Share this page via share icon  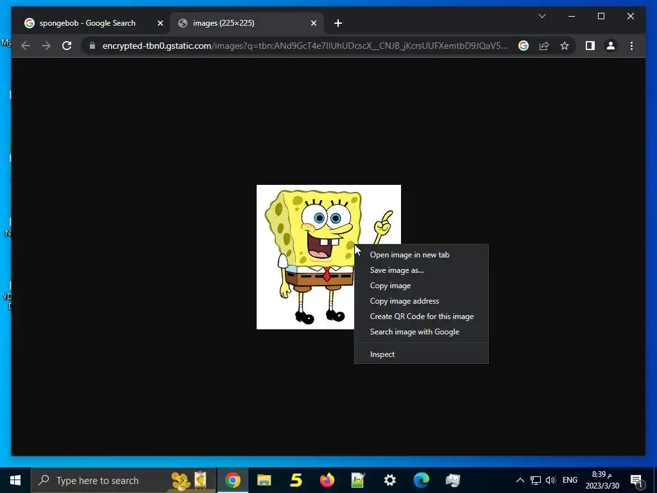[x=544, y=46]
